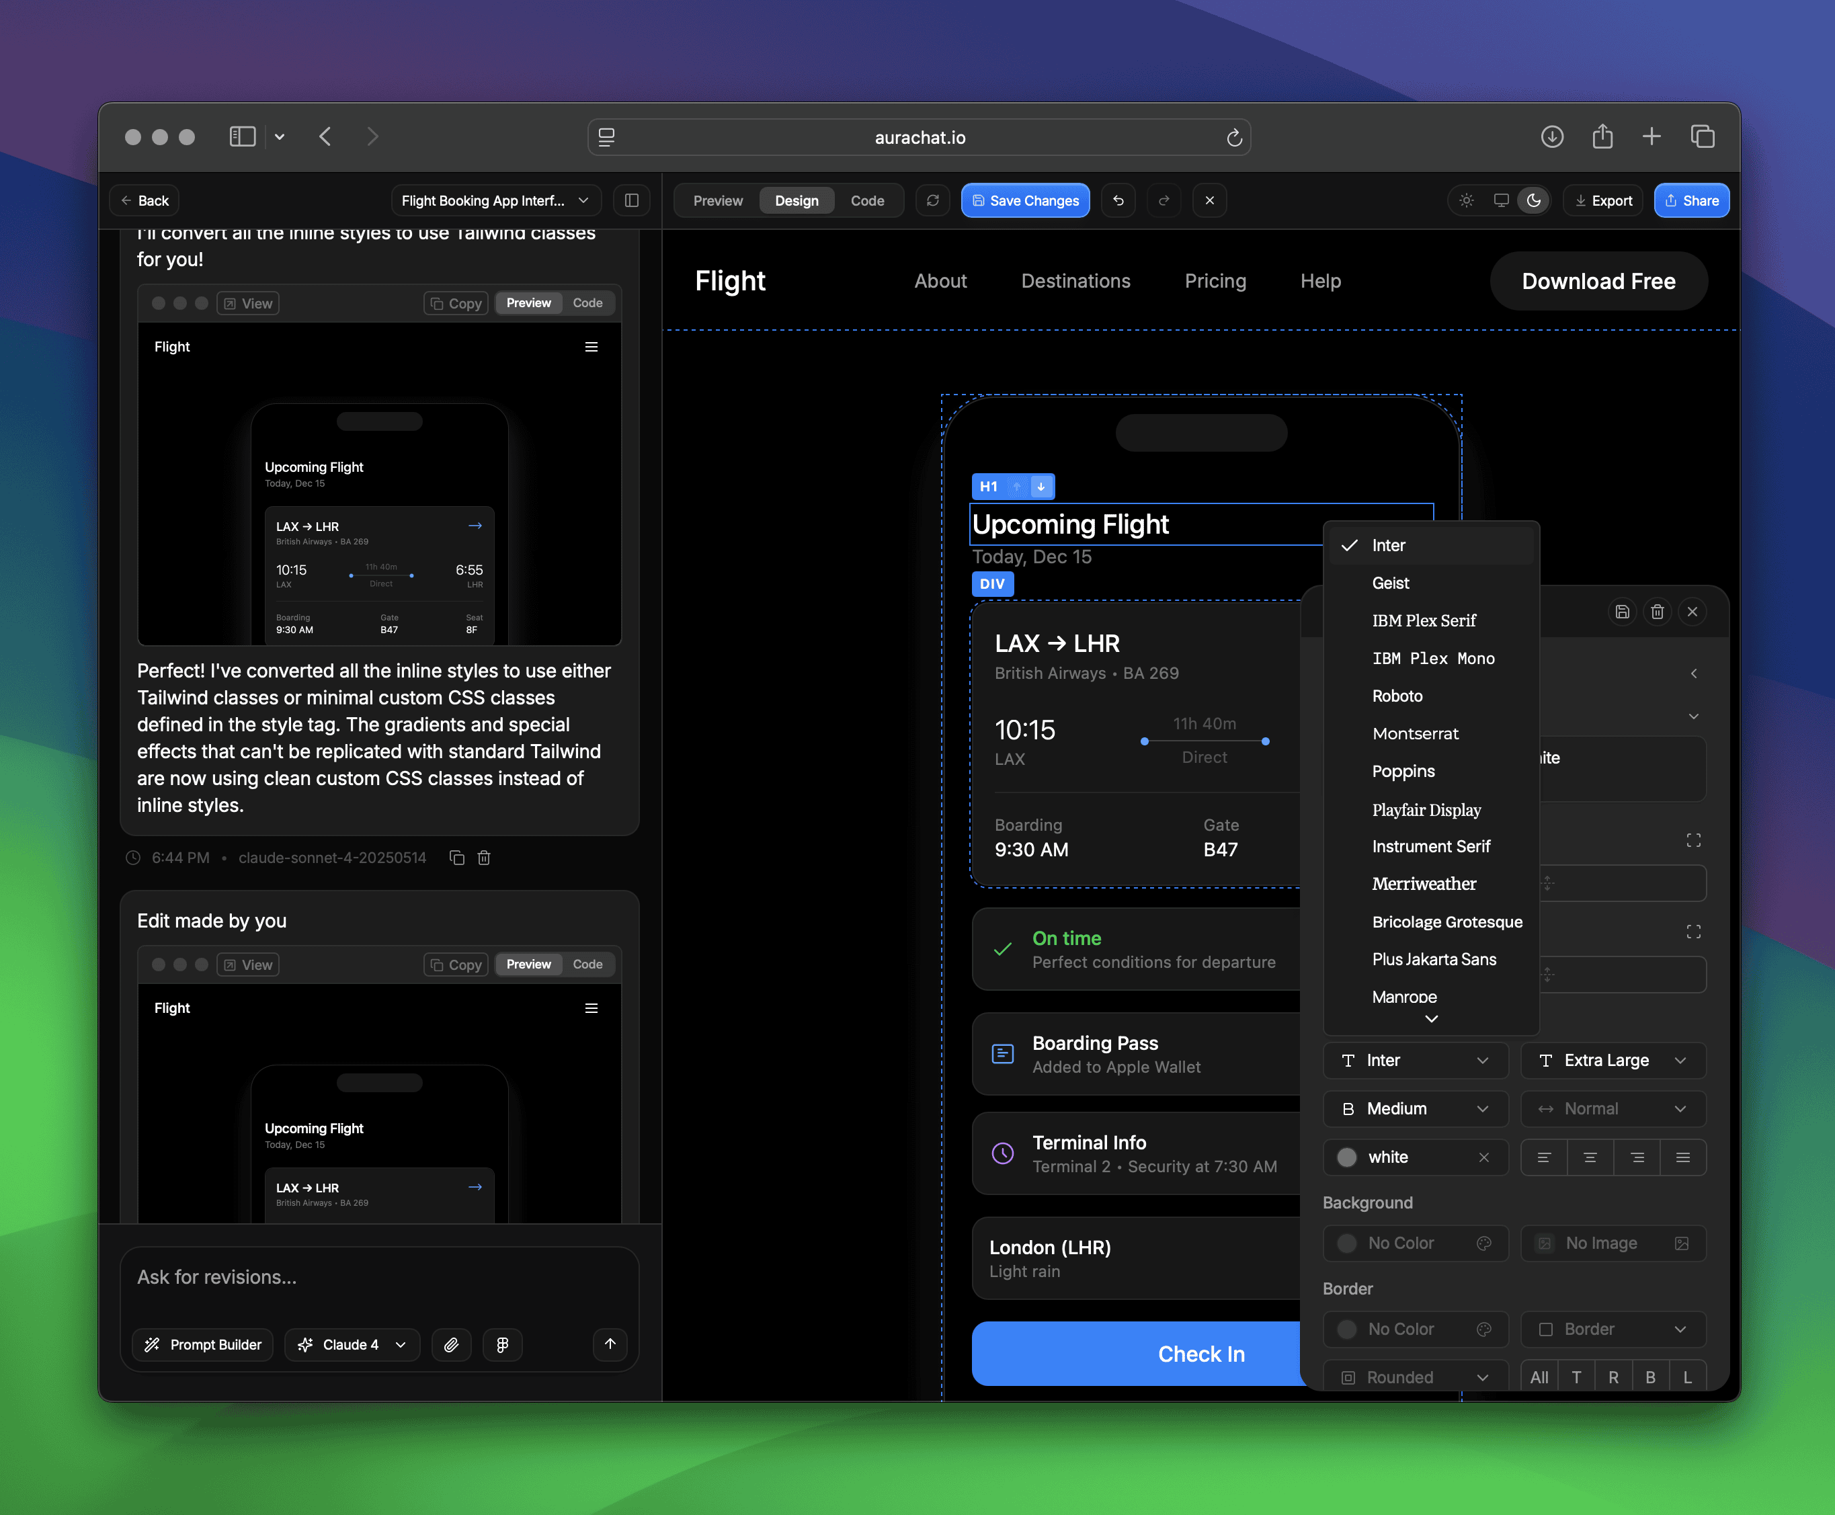Open background color palette picker icon
Image resolution: width=1835 pixels, height=1515 pixels.
click(1483, 1243)
